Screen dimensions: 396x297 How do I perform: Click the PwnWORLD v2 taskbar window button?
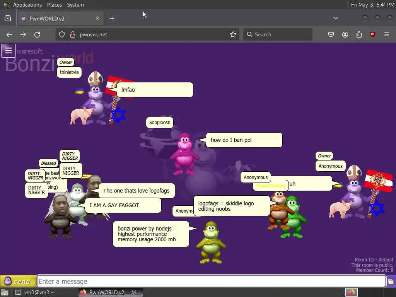point(111,292)
